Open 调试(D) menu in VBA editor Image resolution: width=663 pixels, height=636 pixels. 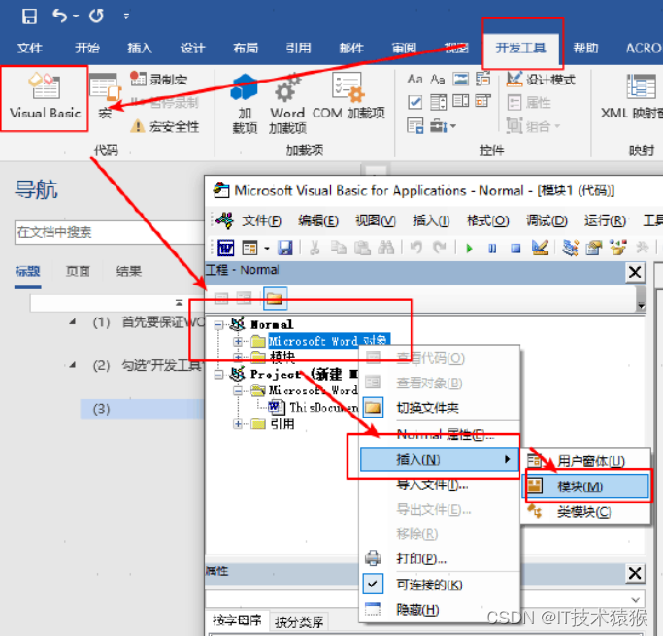point(547,220)
